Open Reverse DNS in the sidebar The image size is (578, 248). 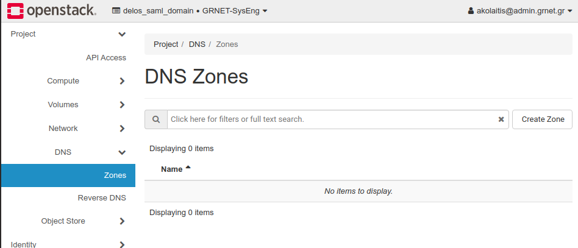101,198
